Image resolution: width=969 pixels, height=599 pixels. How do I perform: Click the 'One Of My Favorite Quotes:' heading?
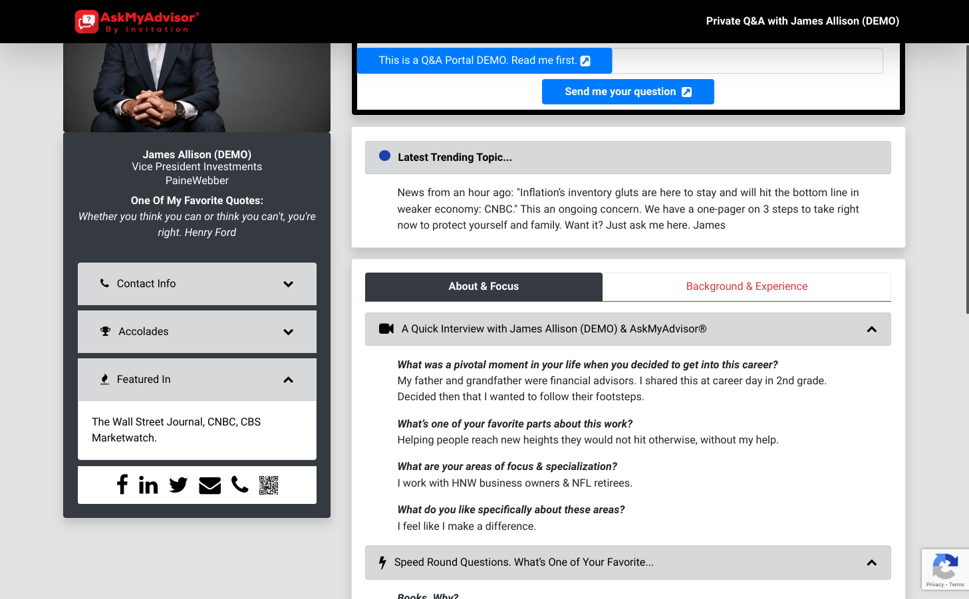tap(197, 201)
